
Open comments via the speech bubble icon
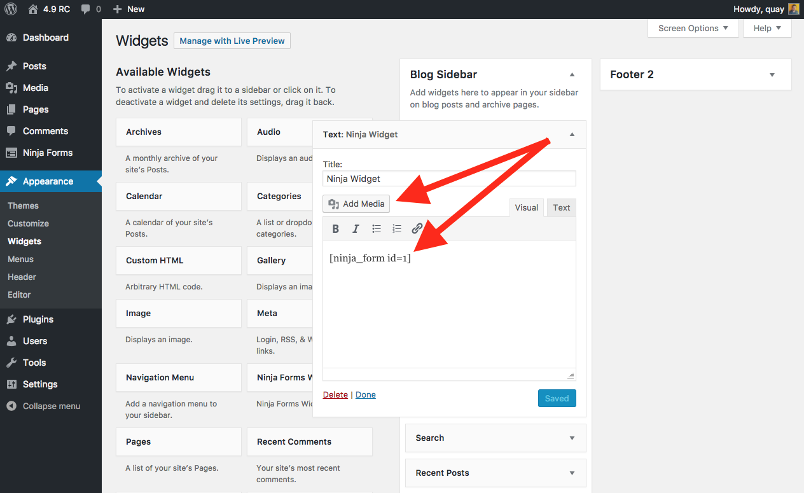(85, 9)
